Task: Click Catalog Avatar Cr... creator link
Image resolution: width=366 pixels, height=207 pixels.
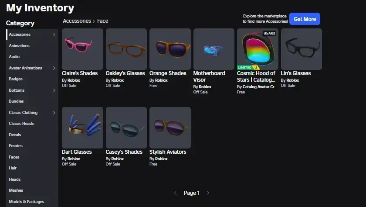Action: pos(260,87)
